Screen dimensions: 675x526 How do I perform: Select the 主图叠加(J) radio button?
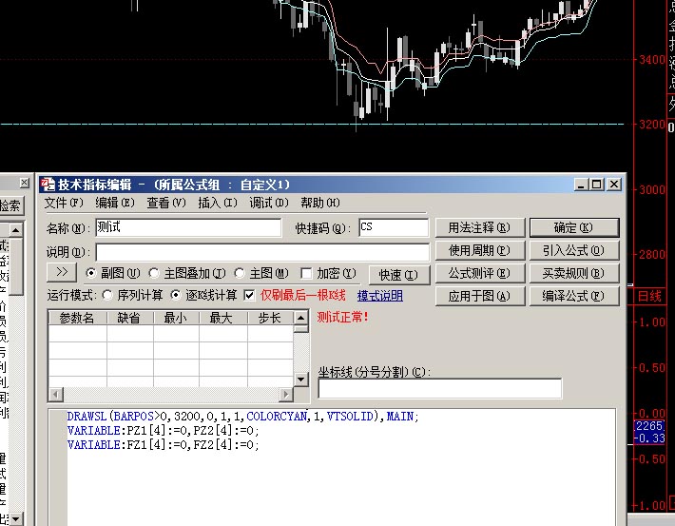[154, 273]
